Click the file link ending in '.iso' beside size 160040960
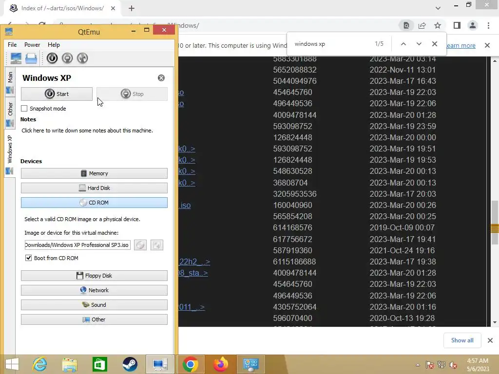 (185, 206)
